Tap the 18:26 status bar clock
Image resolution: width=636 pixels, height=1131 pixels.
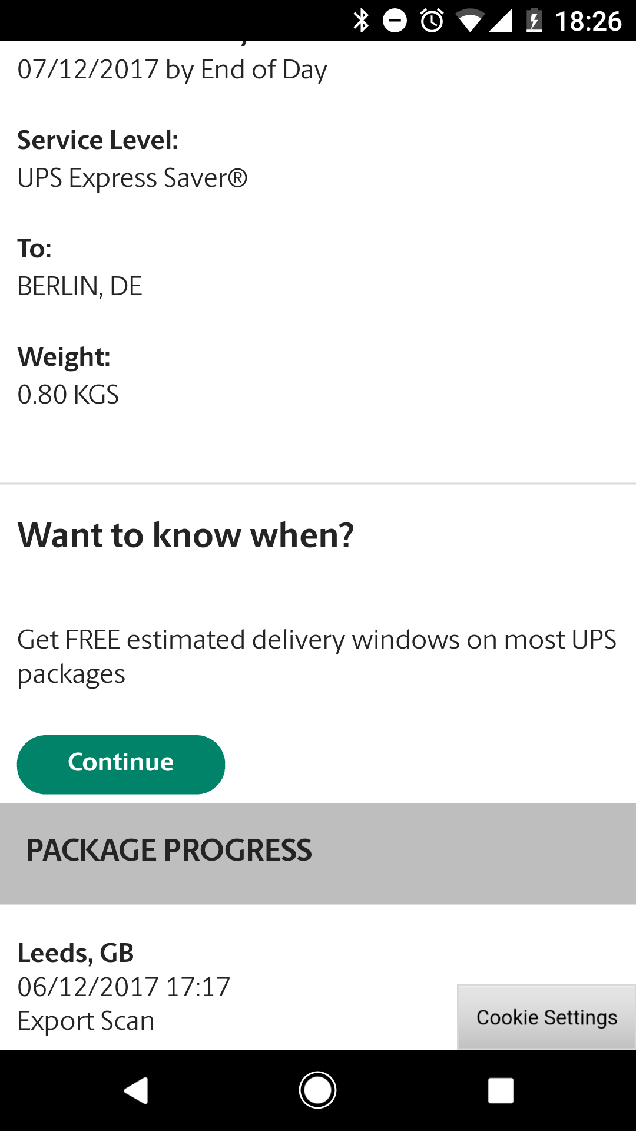pyautogui.click(x=588, y=21)
